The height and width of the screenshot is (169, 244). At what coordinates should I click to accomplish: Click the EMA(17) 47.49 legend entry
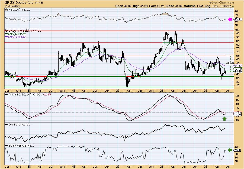point(15,34)
